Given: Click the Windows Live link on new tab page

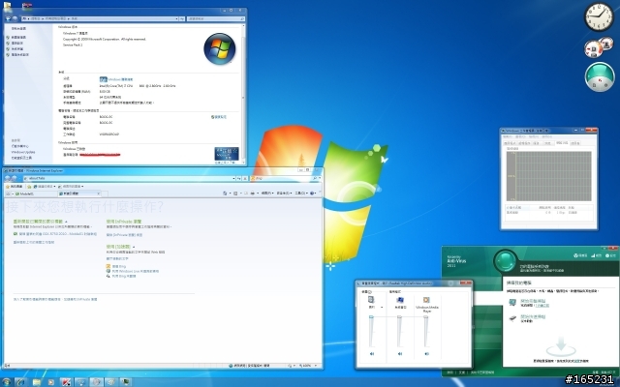Looking at the screenshot, I should [135, 271].
